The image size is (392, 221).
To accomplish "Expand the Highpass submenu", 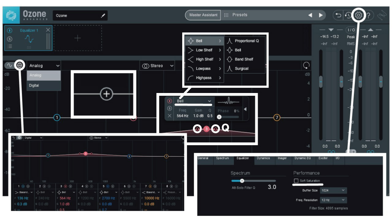I will 205,78.
